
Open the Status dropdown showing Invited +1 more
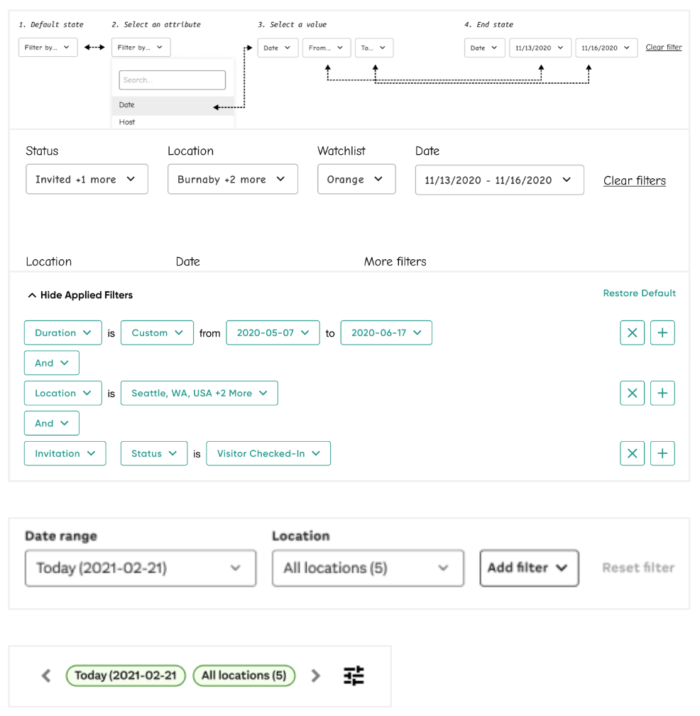87,180
